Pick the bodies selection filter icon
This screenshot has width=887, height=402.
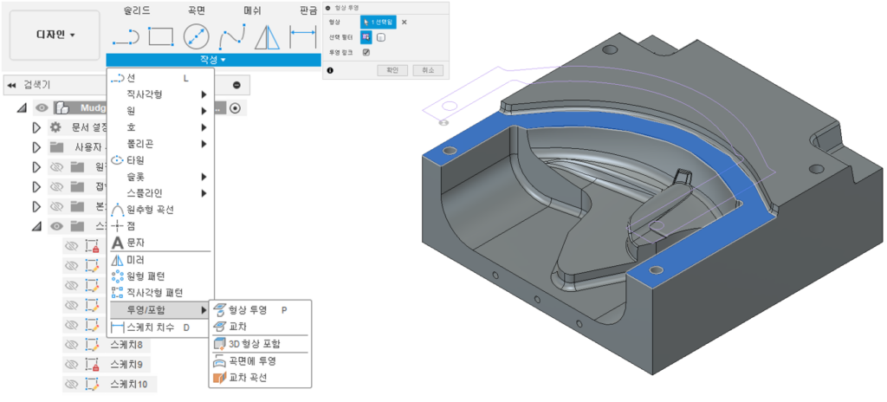381,38
